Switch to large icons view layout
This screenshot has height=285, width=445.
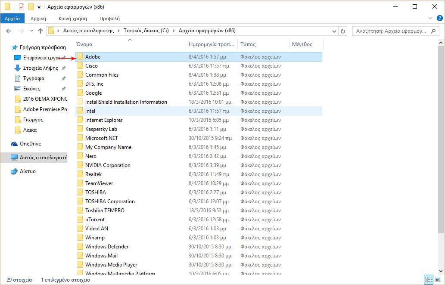point(438,279)
